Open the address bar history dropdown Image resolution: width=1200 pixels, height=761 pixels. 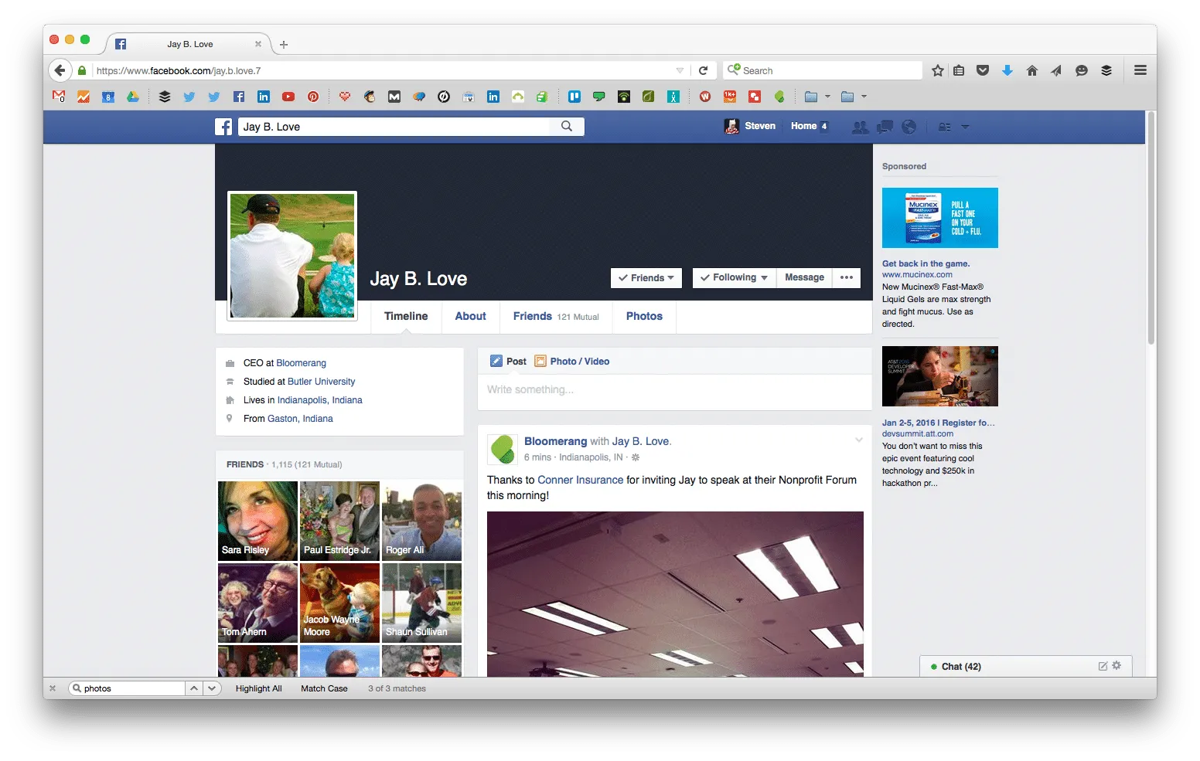(680, 70)
